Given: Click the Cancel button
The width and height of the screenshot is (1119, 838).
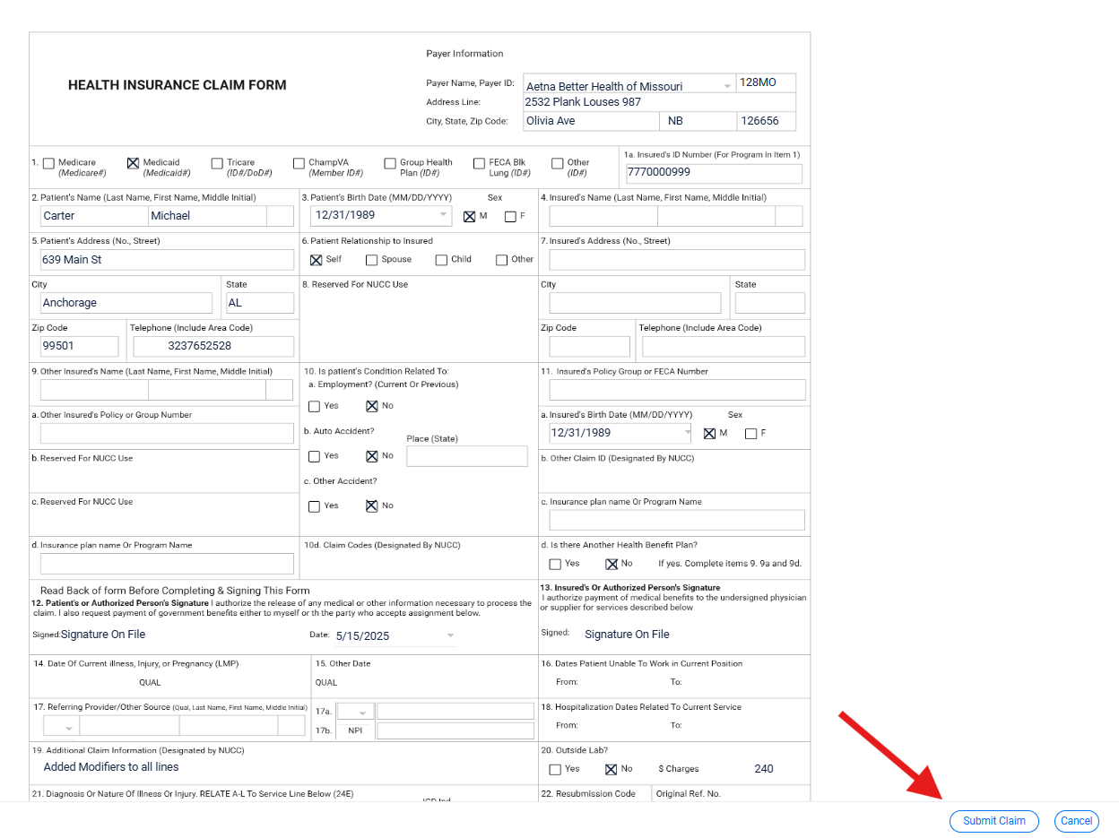Looking at the screenshot, I should 1077,821.
